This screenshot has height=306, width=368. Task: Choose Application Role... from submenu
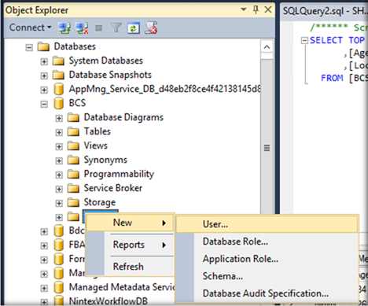[x=267, y=259]
